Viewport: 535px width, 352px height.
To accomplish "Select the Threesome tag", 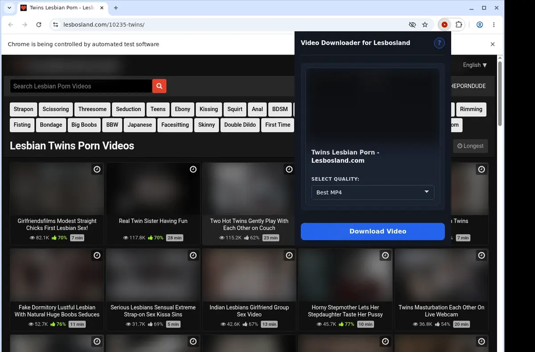I will [x=92, y=109].
